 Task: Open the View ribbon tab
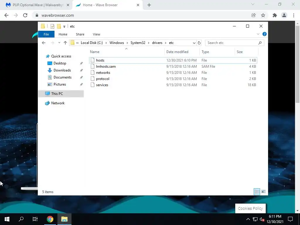[x=96, y=34]
